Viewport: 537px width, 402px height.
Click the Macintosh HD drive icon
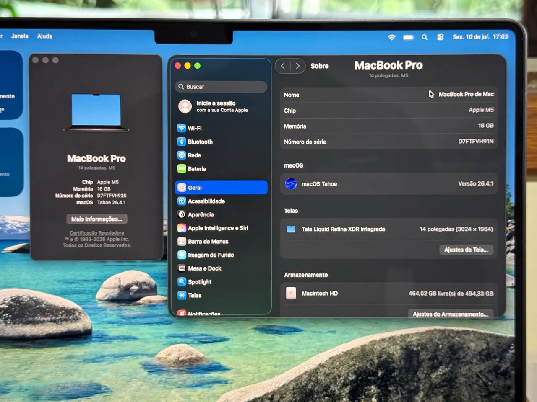(x=291, y=293)
